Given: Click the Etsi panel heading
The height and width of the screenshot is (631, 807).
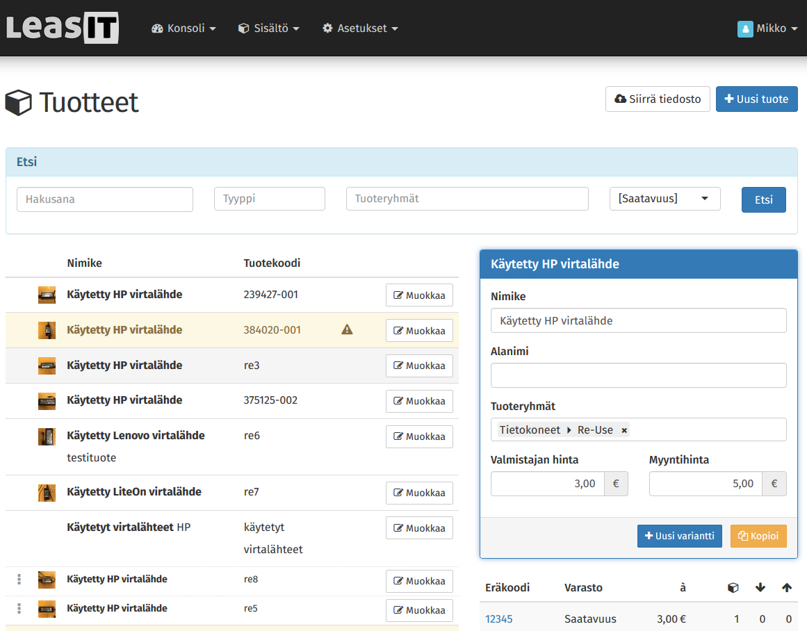Looking at the screenshot, I should tap(27, 162).
